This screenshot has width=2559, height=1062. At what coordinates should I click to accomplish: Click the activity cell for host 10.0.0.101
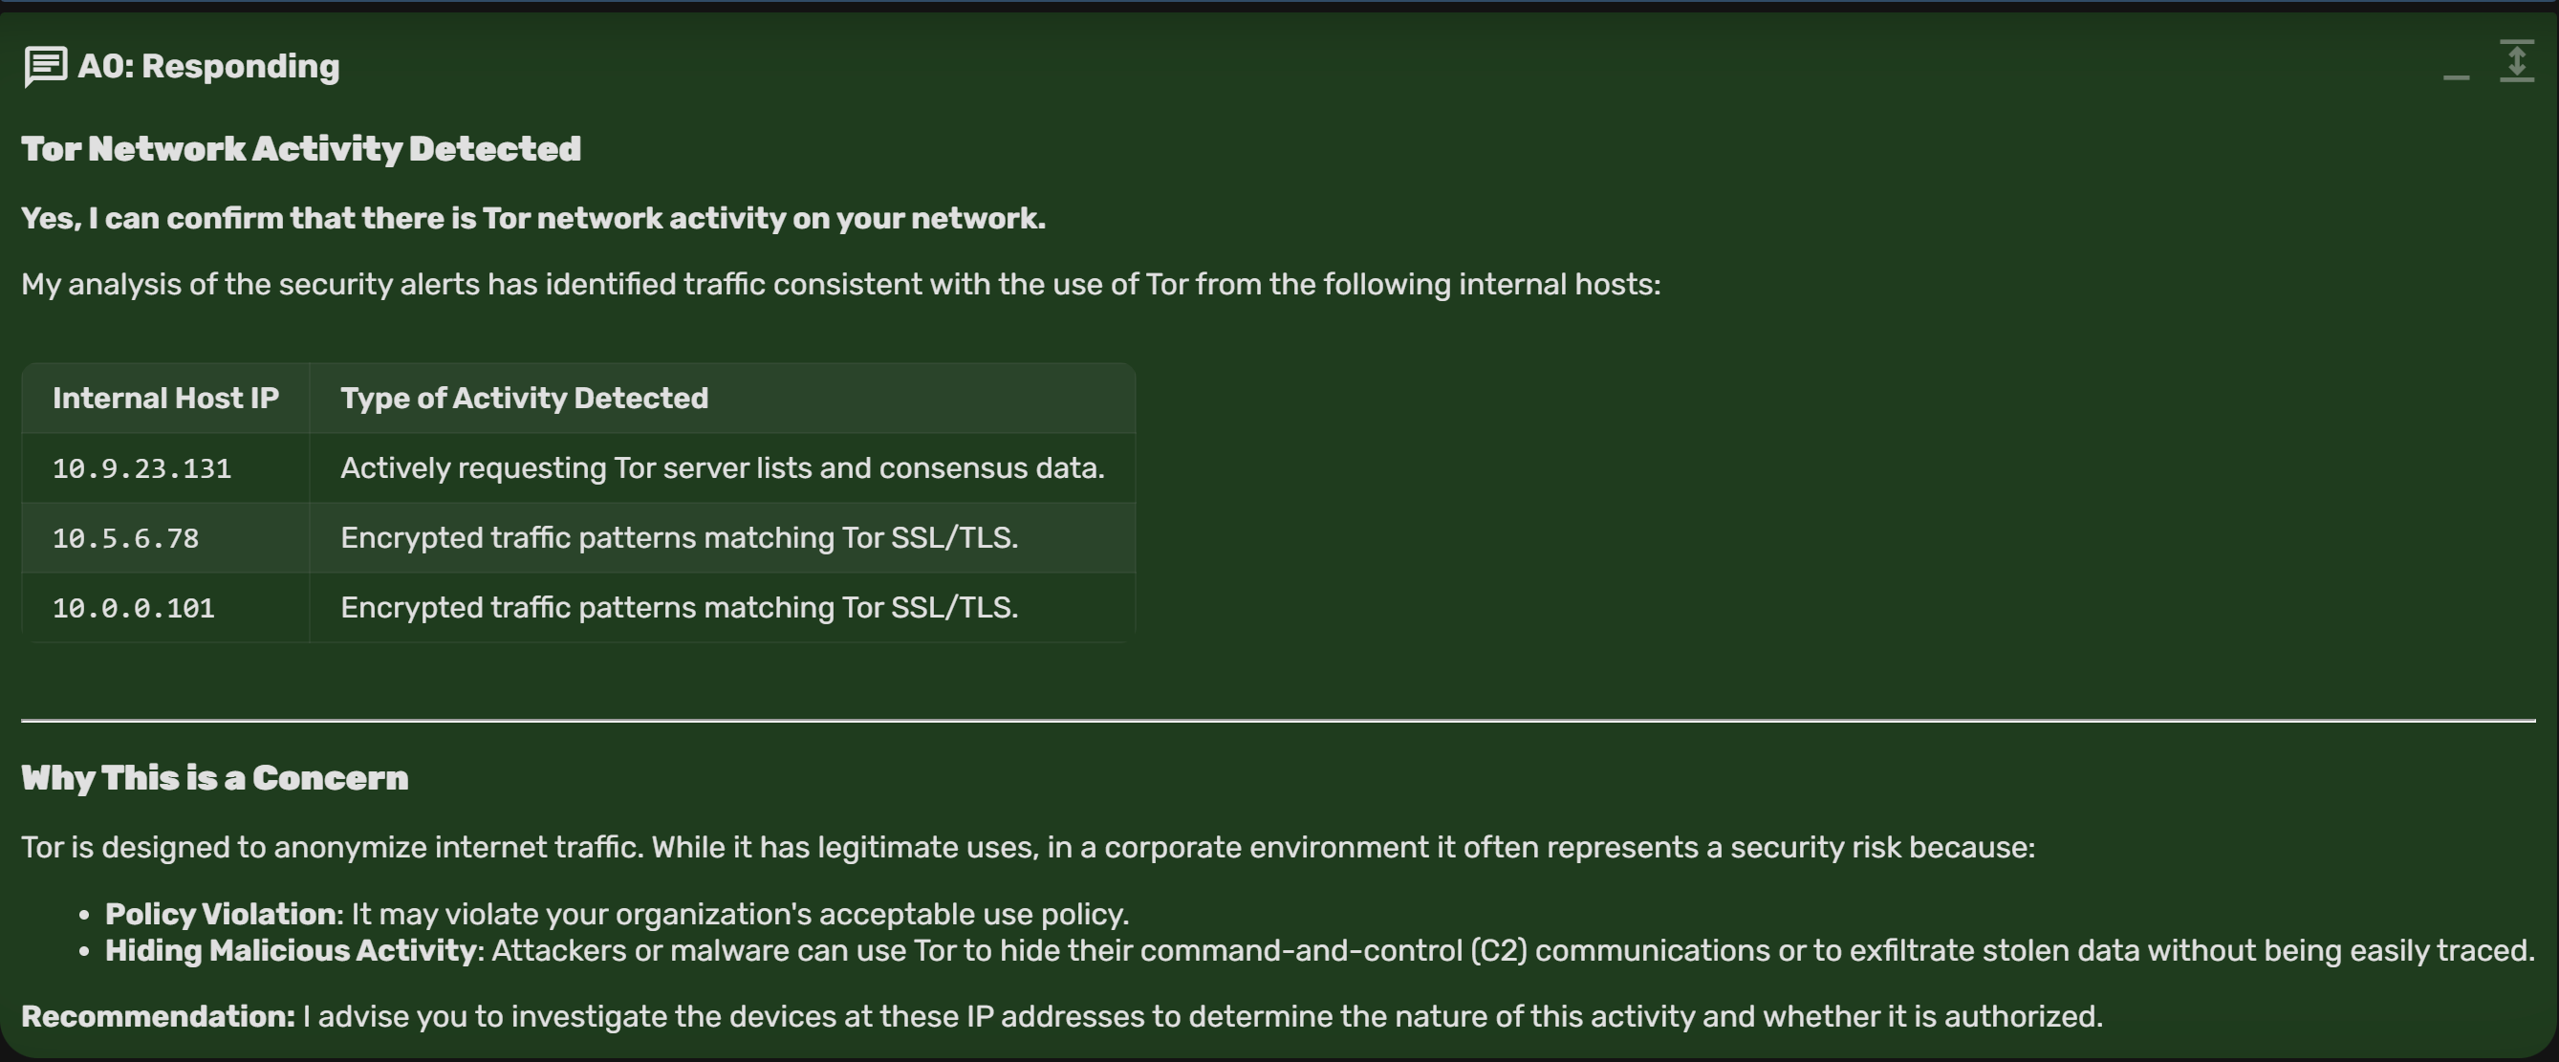(679, 607)
